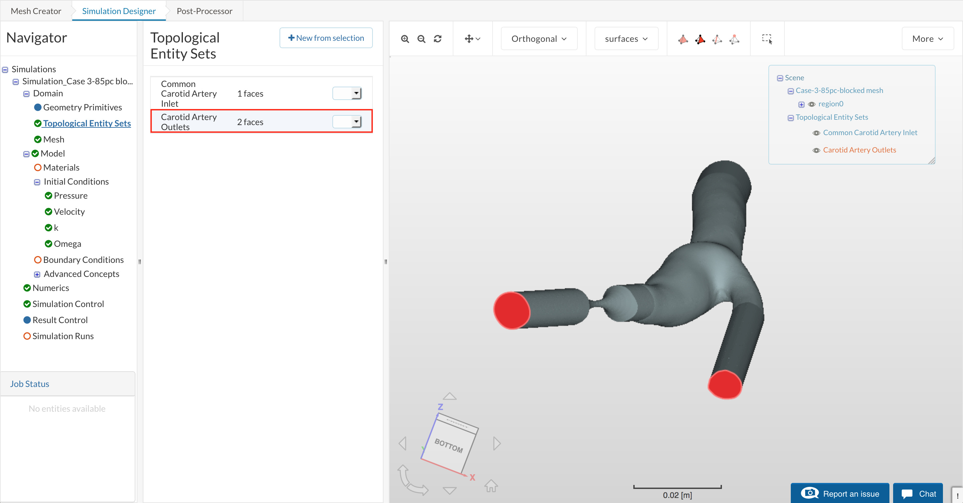Click the reset view refresh icon

point(438,39)
